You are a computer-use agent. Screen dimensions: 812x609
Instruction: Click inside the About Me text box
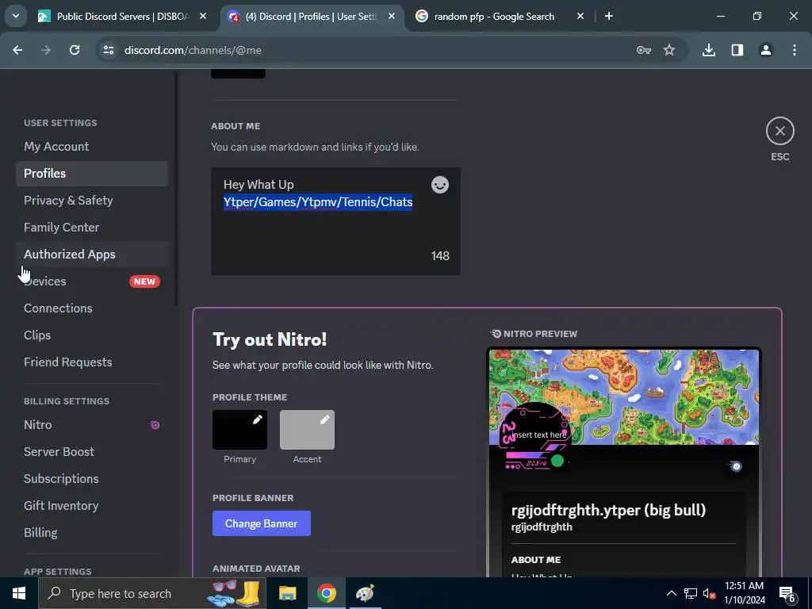pos(335,221)
